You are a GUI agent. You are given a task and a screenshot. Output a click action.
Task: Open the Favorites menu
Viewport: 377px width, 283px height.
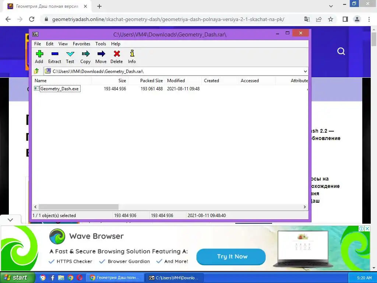tap(81, 44)
